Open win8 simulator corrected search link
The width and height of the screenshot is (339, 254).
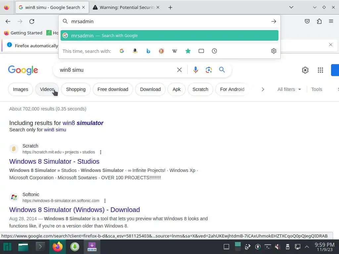[83, 123]
